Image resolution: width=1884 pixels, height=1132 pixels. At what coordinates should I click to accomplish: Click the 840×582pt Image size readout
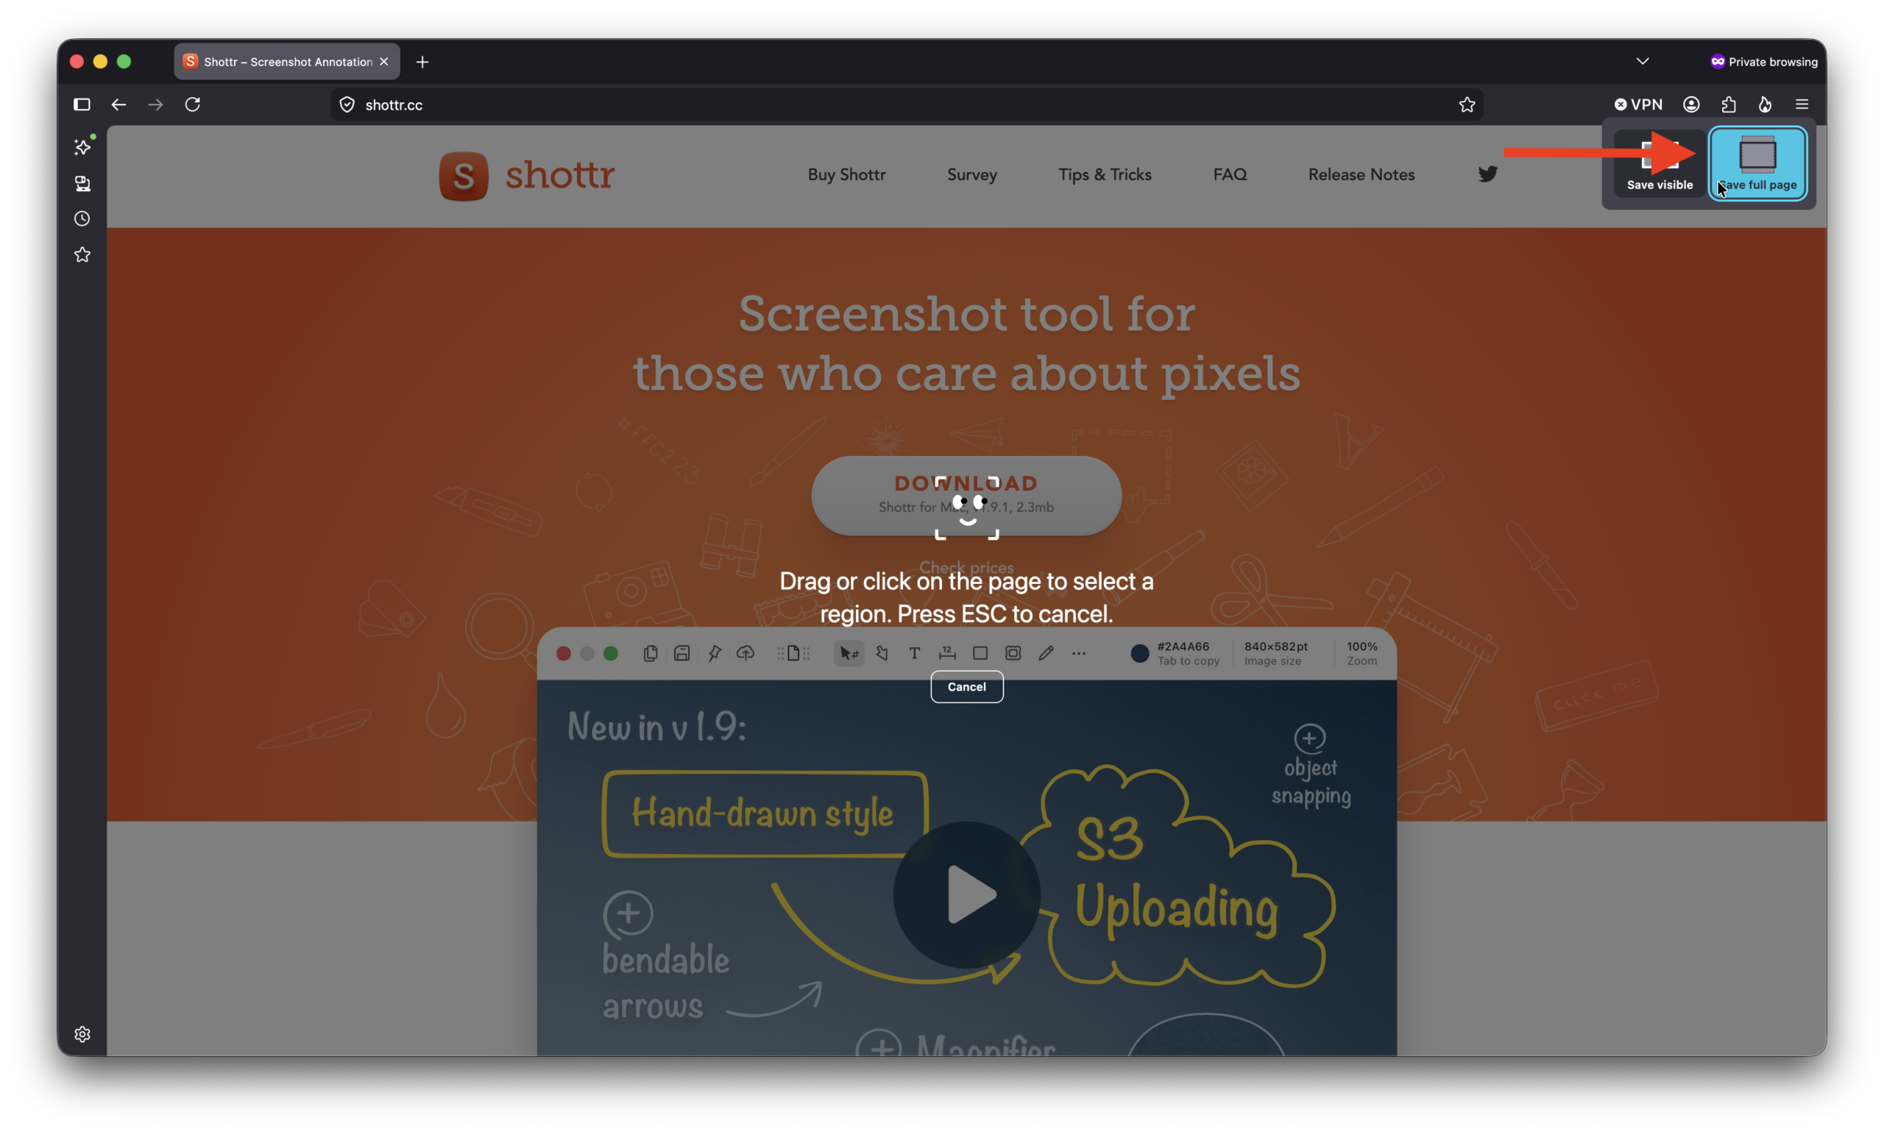1275,653
